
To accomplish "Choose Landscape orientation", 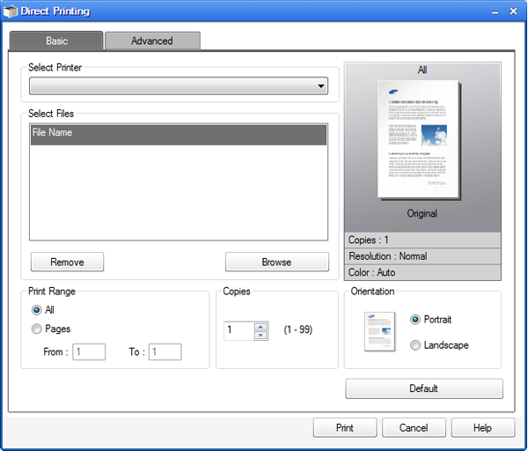I will click(415, 344).
